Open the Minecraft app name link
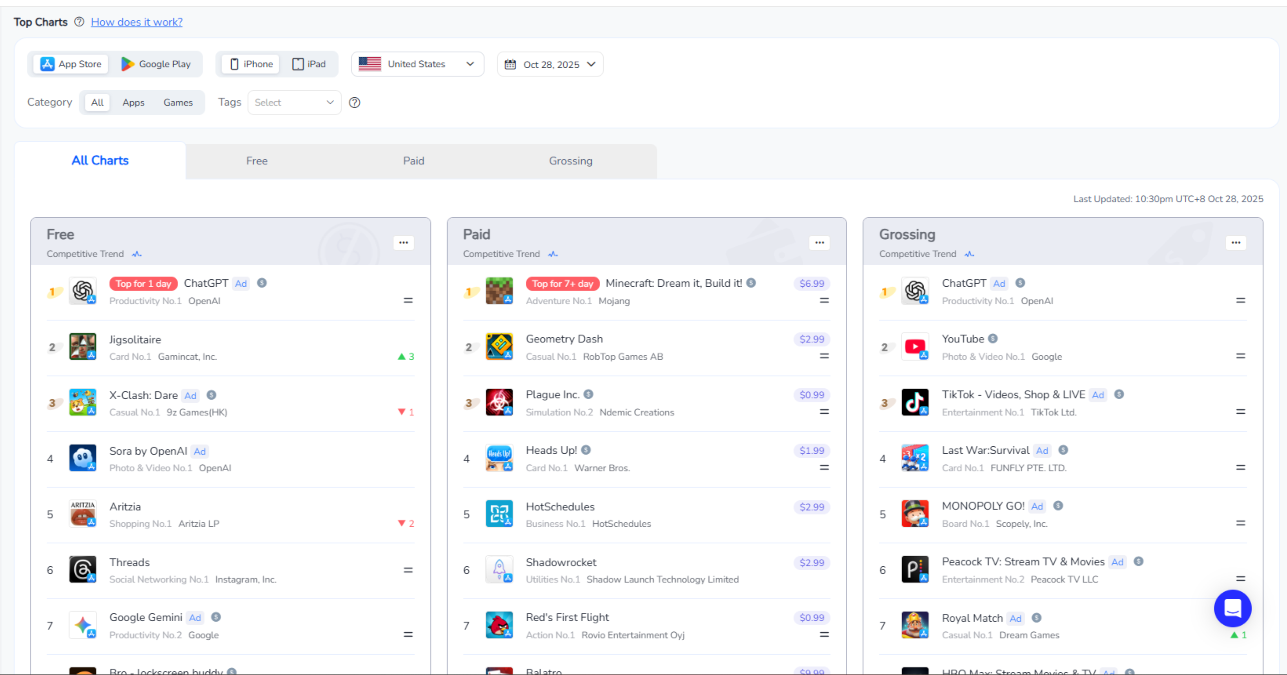The image size is (1287, 675). pos(674,283)
